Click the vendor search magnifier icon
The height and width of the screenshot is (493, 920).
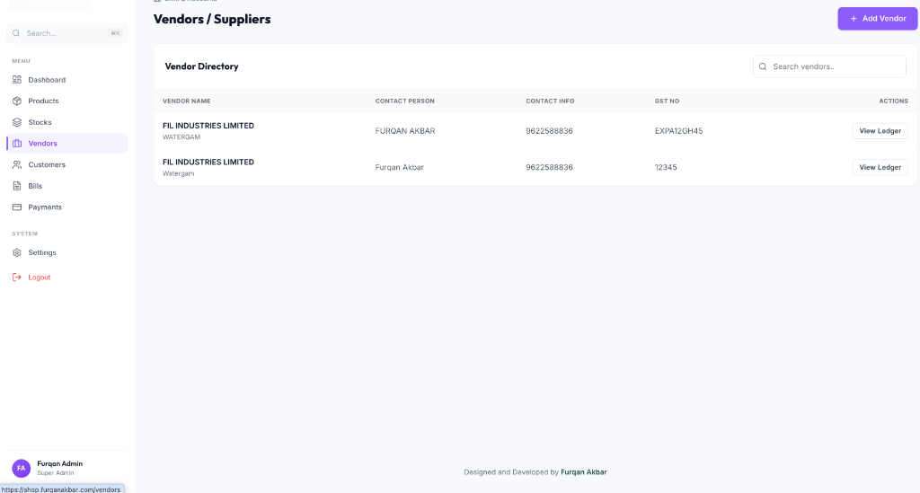(x=763, y=66)
